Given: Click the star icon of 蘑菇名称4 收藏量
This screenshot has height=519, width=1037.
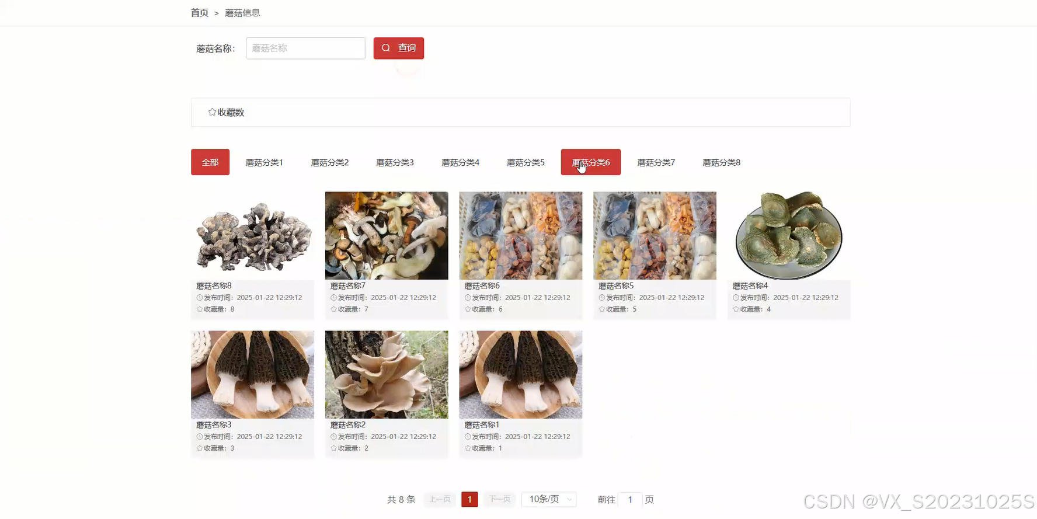Looking at the screenshot, I should (x=736, y=309).
